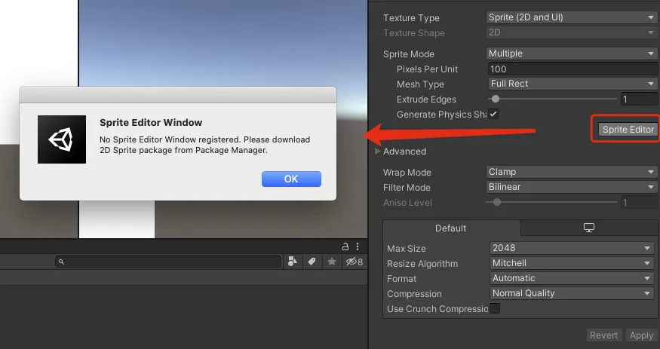Click the disabled Texture Shape dropdown

571,32
